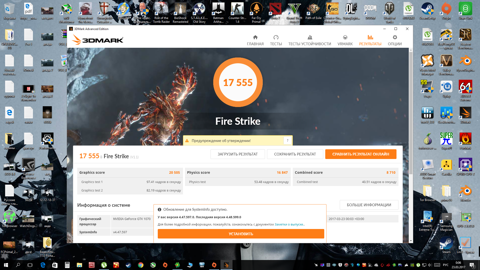Open the ТЕСТЫ benchmarks gauge icon
This screenshot has width=480, height=270.
click(276, 37)
